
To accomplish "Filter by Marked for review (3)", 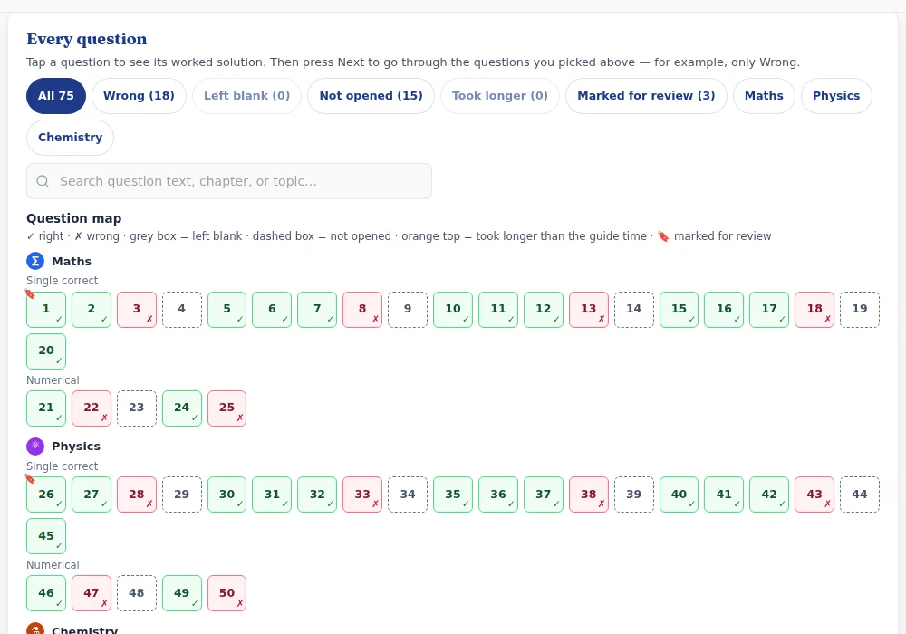I will coord(646,96).
